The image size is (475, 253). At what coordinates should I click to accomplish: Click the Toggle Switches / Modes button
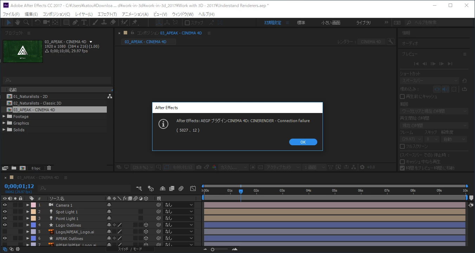click(x=130, y=249)
